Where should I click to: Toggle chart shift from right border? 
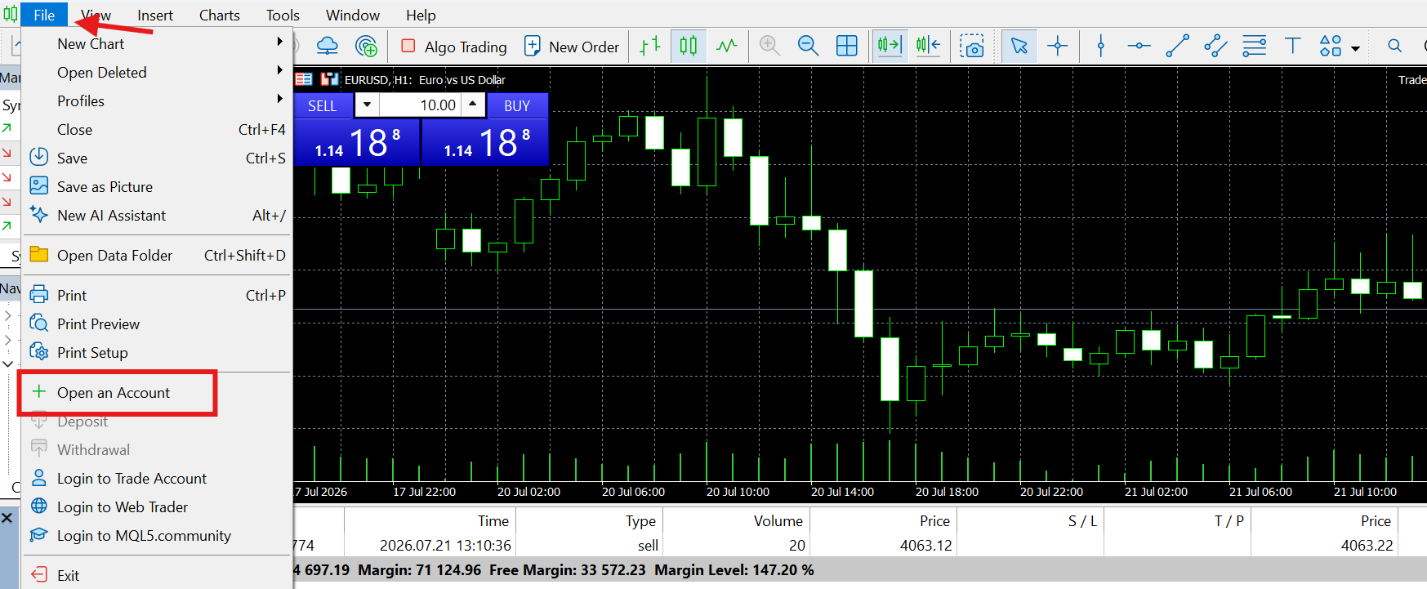tap(928, 46)
